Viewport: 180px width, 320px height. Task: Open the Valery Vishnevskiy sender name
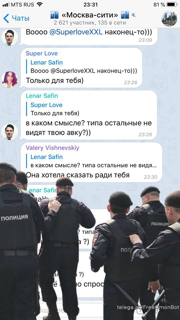(52, 148)
